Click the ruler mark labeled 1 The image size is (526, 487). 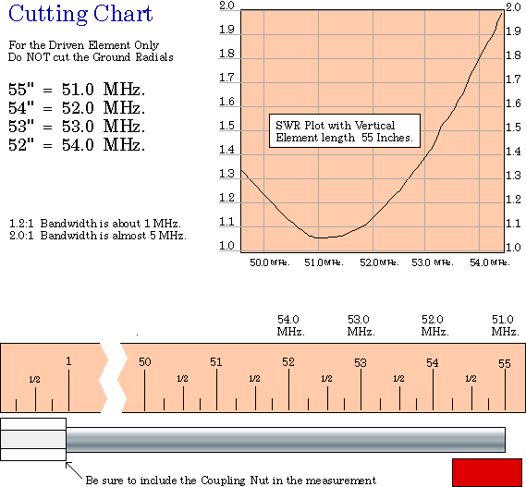pyautogui.click(x=68, y=384)
